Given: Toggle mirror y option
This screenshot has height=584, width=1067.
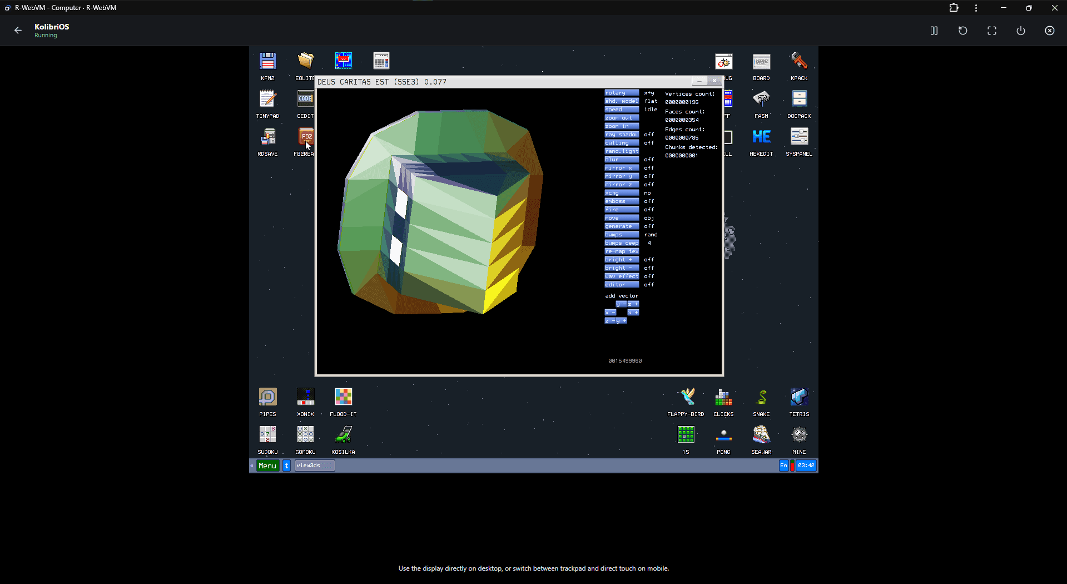Looking at the screenshot, I should pyautogui.click(x=622, y=176).
